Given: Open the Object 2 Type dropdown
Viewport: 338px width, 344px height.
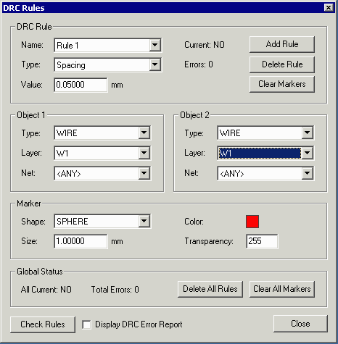Looking at the screenshot, I should point(265,133).
